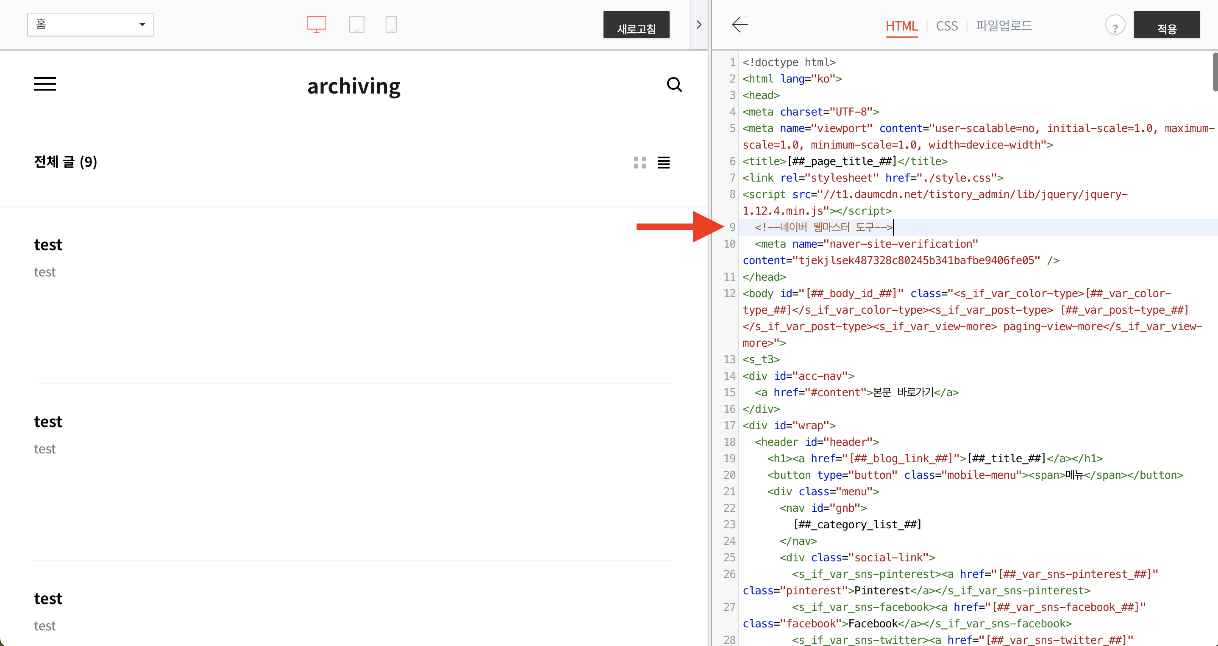Click the div class="social-link" line
The height and width of the screenshot is (646, 1218).
point(857,558)
